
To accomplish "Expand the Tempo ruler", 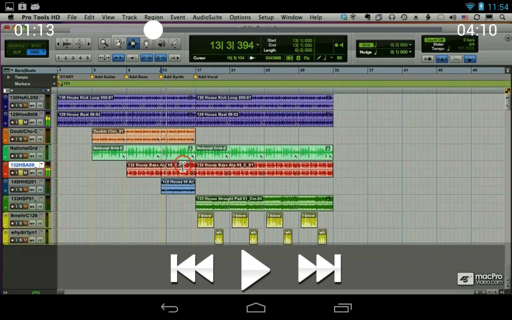I will [x=8, y=77].
